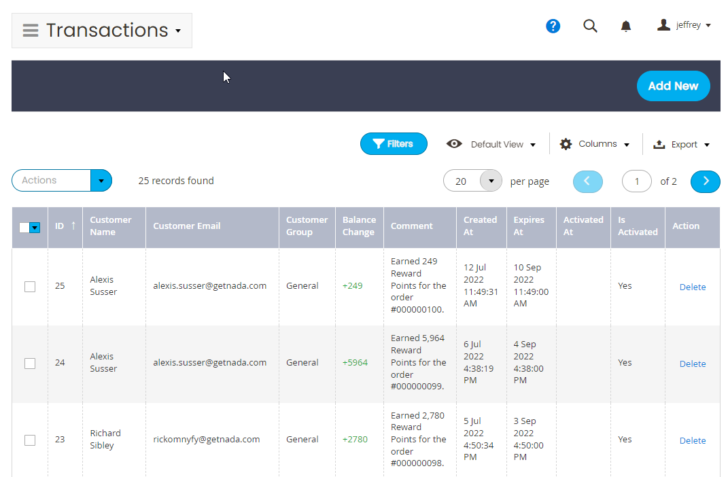Sort by Customer Email column header

[x=212, y=226]
